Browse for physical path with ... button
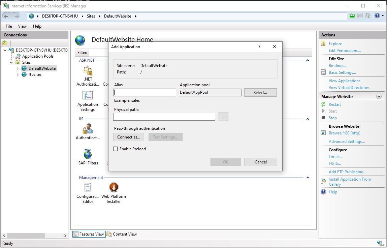 pyautogui.click(x=223, y=117)
